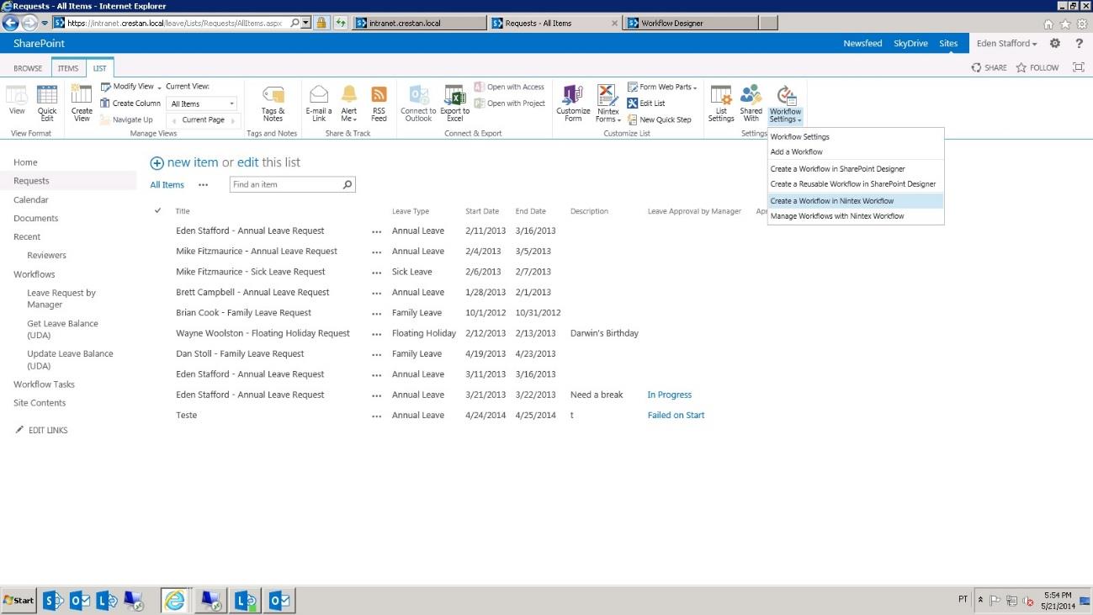The height and width of the screenshot is (615, 1093).
Task: Switch to the Workflow Designer browser tab
Action: (690, 24)
